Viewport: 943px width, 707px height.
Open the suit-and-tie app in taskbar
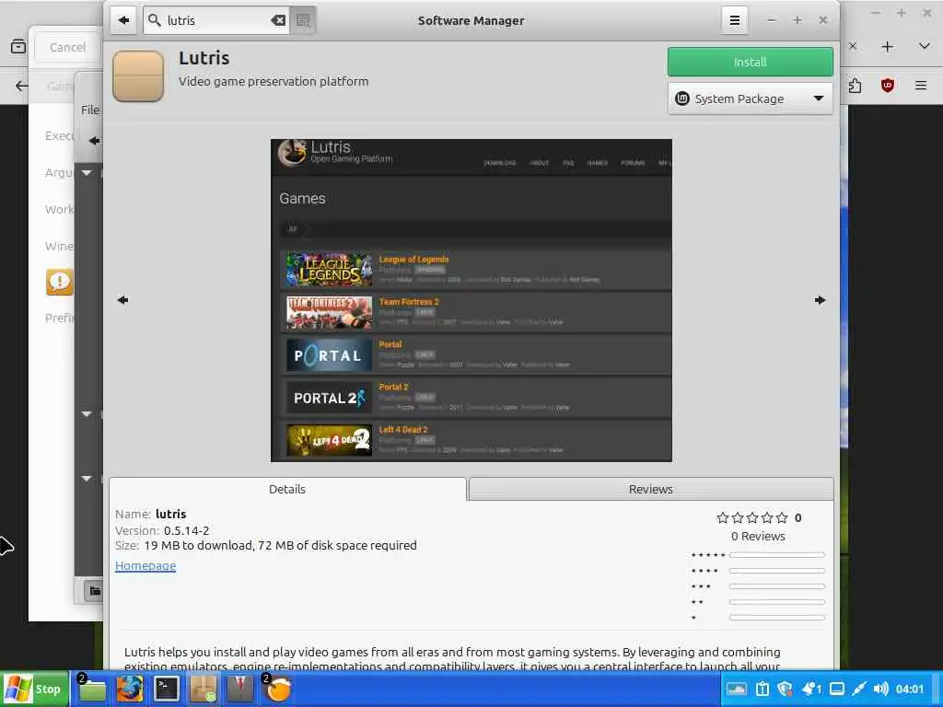click(240, 689)
